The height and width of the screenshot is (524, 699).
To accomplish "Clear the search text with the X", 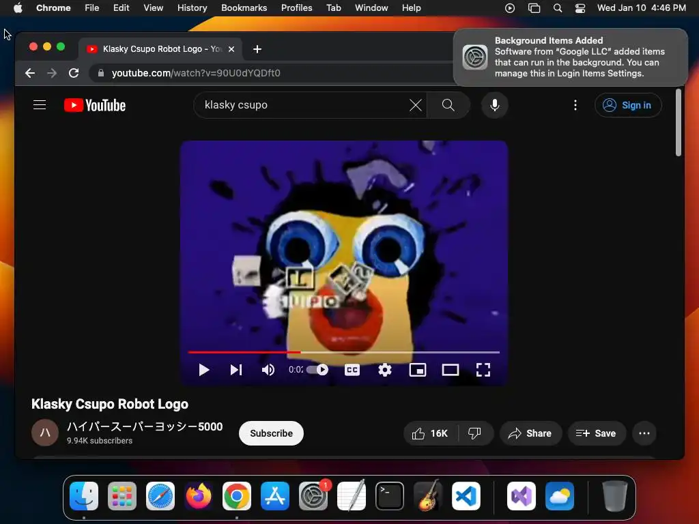I will click(416, 105).
